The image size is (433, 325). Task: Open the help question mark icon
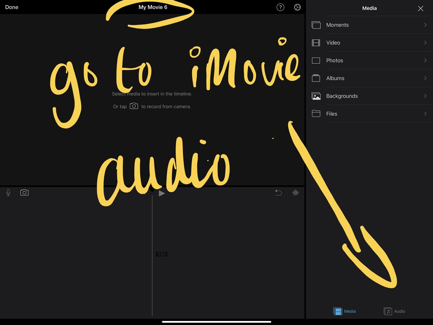(x=280, y=7)
